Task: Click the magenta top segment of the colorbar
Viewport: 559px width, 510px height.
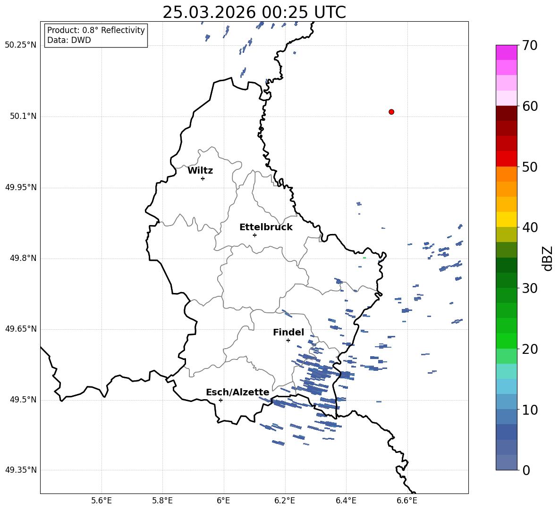Action: [507, 53]
